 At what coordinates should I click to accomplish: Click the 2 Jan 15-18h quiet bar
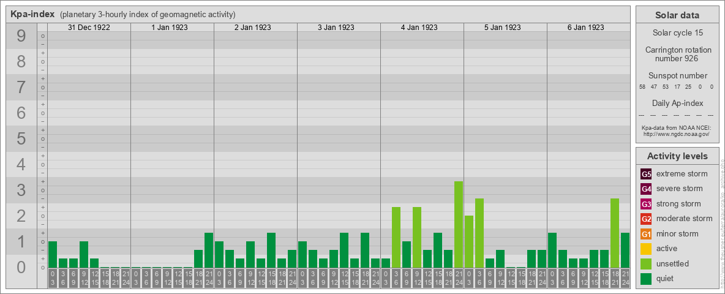(271, 251)
